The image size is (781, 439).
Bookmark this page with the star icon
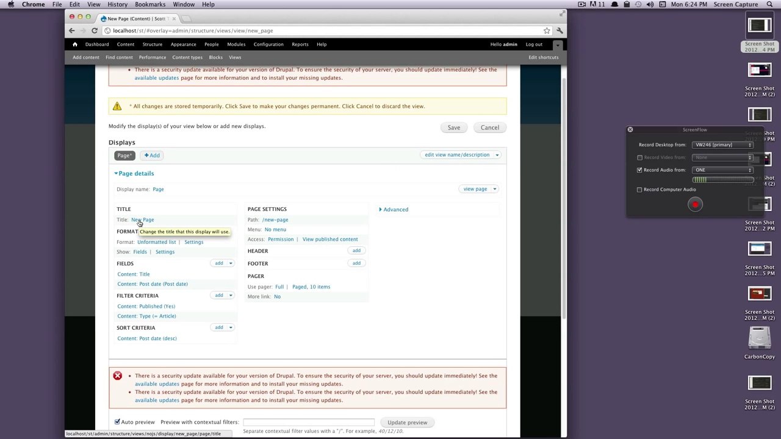(547, 30)
